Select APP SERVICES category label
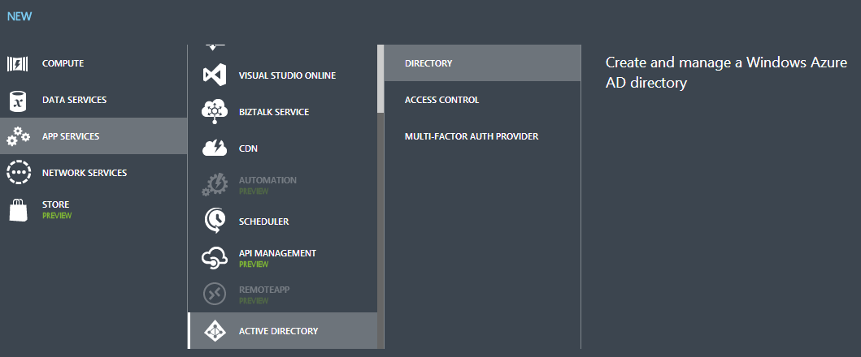The image size is (861, 357). (71, 136)
